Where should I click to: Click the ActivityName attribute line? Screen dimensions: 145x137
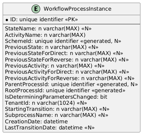click(x=45, y=35)
